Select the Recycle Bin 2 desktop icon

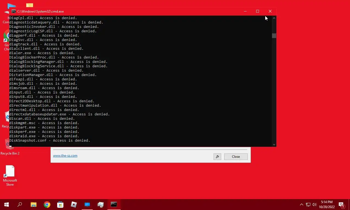pos(10,147)
